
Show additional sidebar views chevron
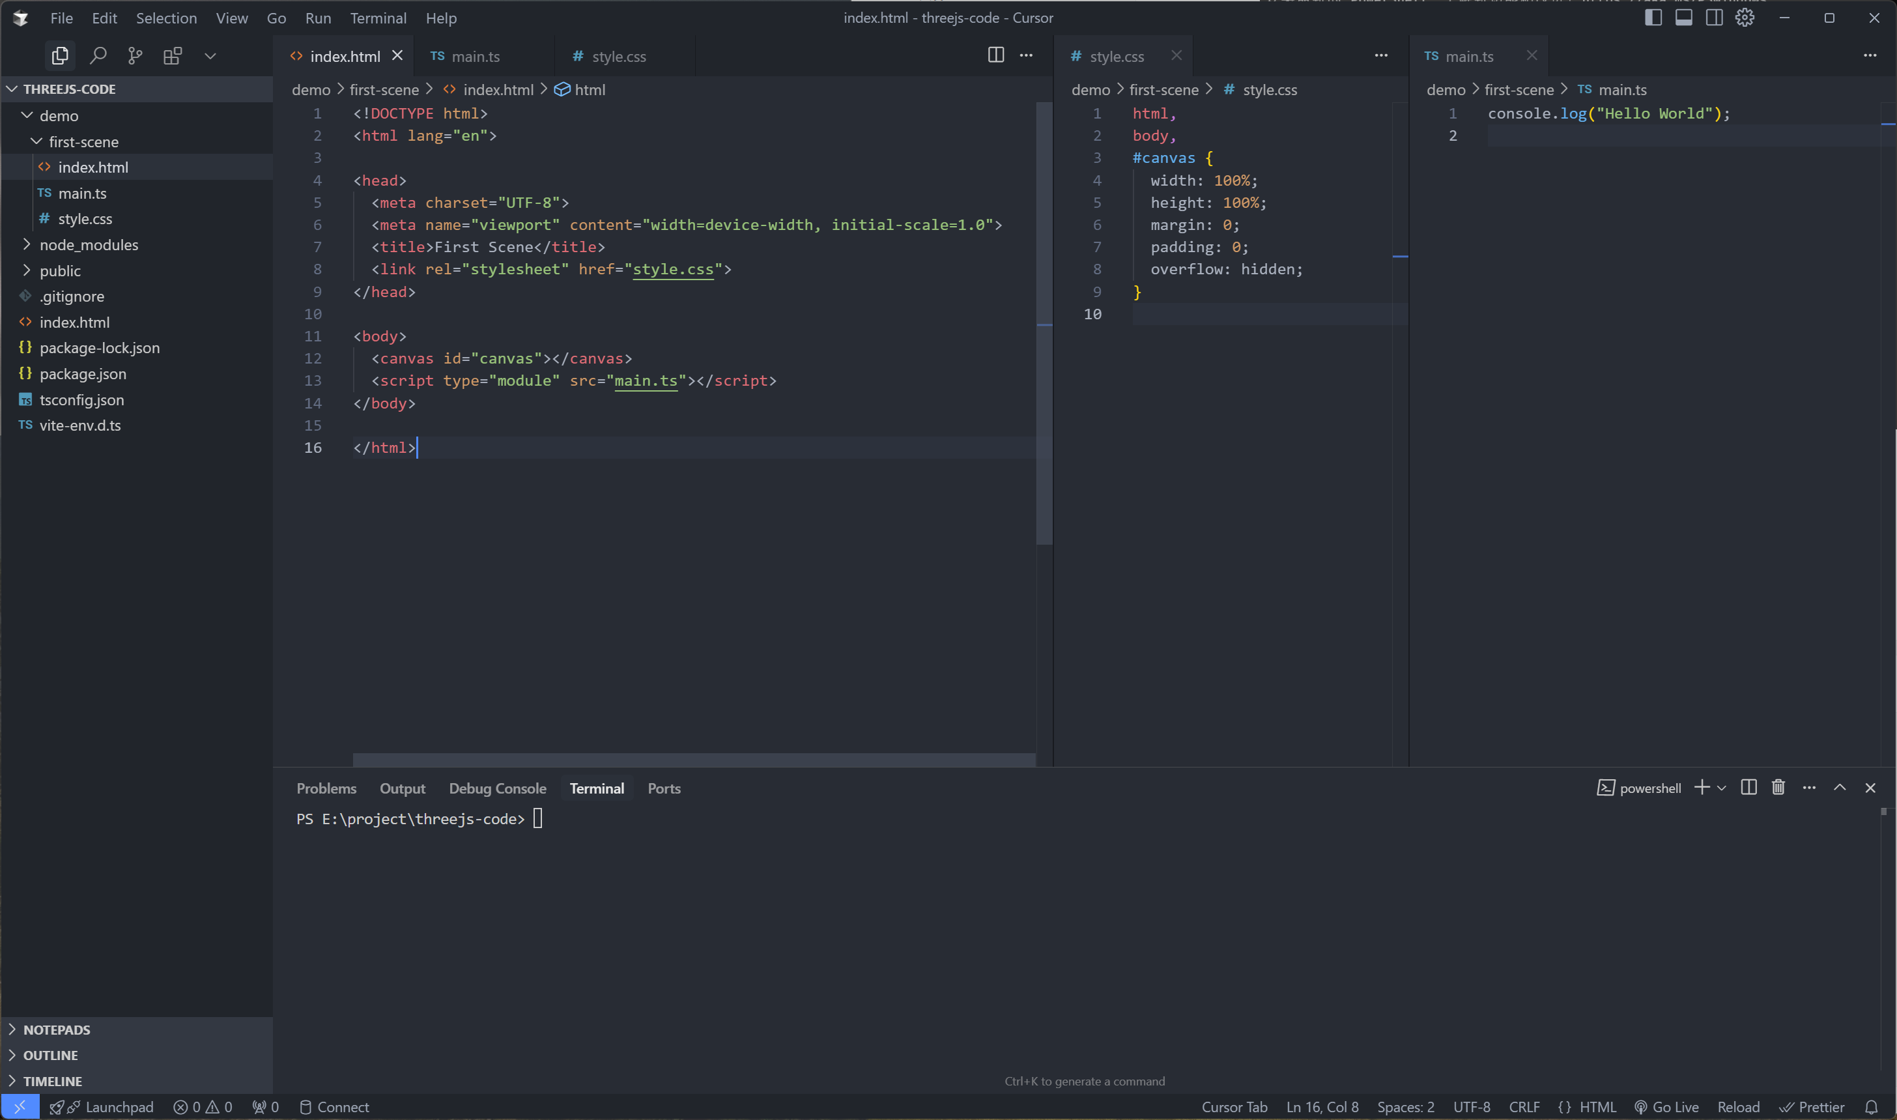coord(210,56)
